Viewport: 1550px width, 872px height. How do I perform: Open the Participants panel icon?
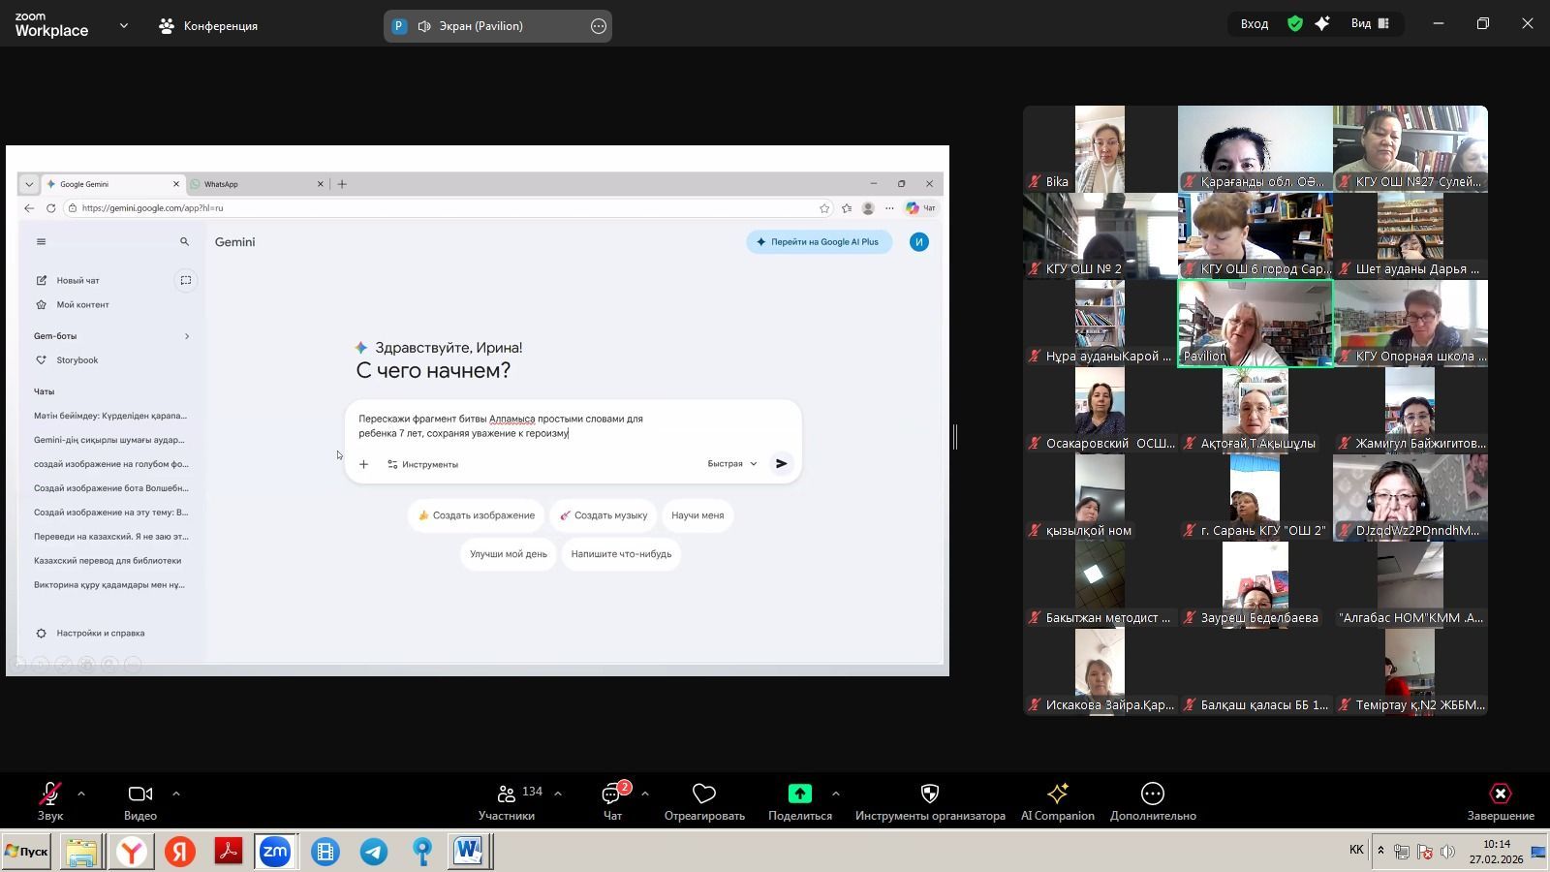(x=506, y=794)
